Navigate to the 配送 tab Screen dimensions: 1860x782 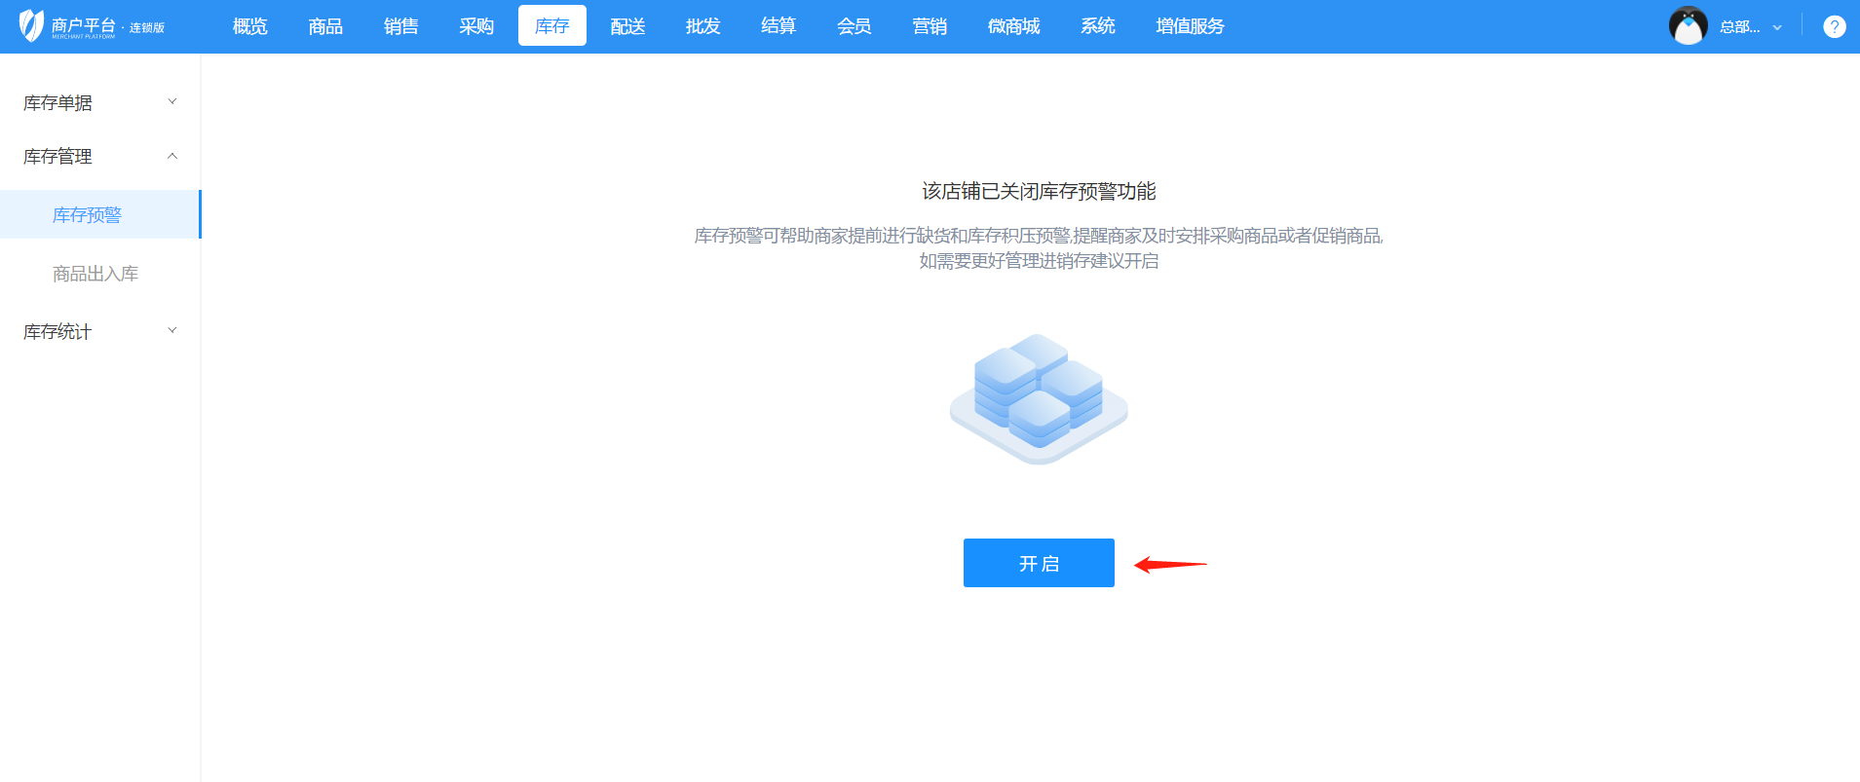[x=627, y=26]
